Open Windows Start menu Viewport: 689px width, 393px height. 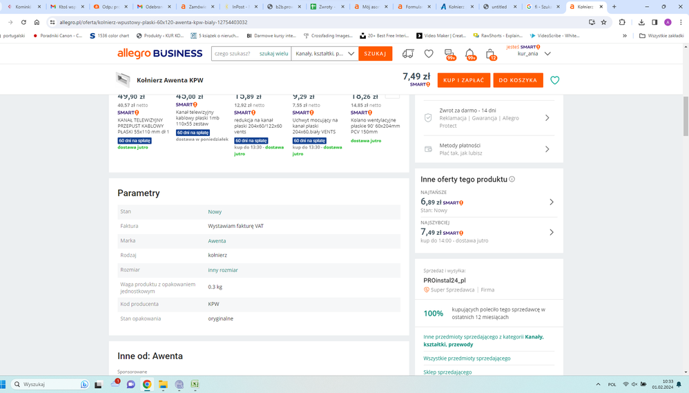coord(3,384)
